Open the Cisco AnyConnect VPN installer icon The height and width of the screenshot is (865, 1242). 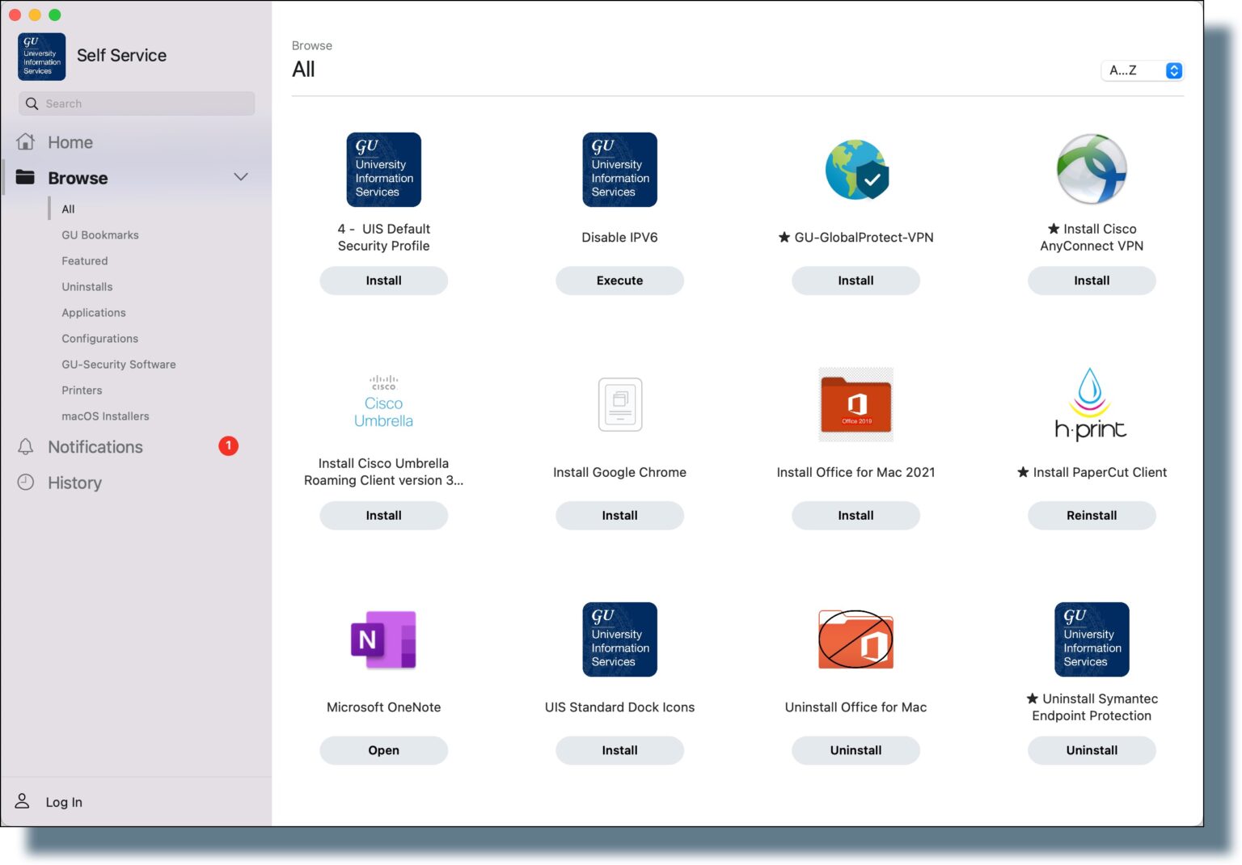click(x=1092, y=169)
